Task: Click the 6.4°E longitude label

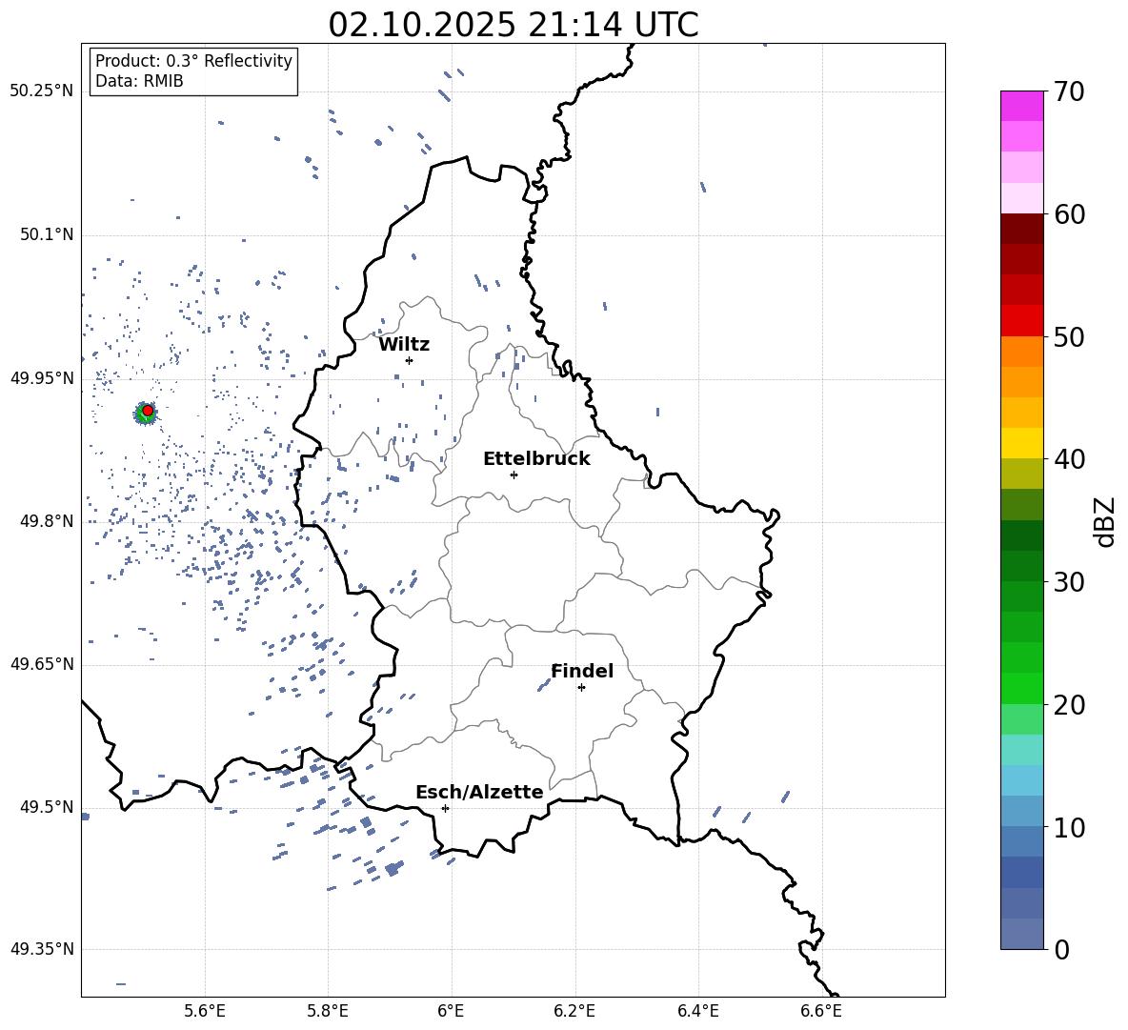Action: (697, 1012)
